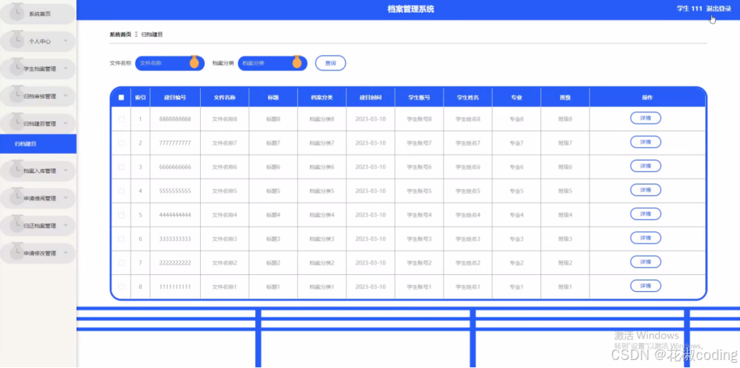
Task: Click the icon beside 归还档案管理 in sidebar
Action: coord(18,222)
